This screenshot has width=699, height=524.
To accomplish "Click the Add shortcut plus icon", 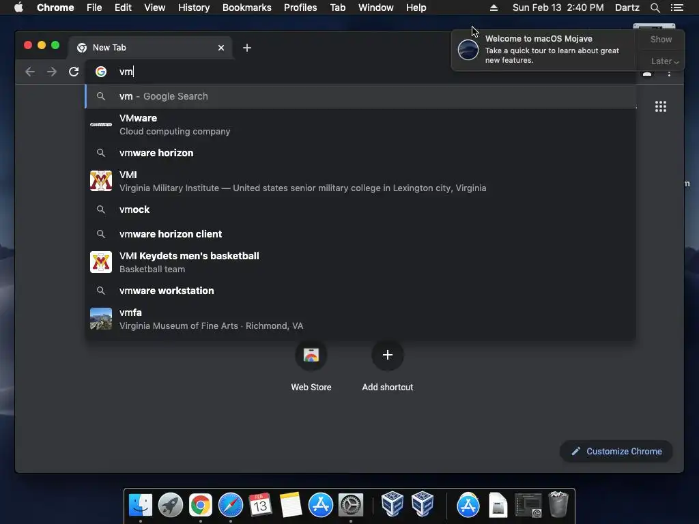I will [388, 355].
